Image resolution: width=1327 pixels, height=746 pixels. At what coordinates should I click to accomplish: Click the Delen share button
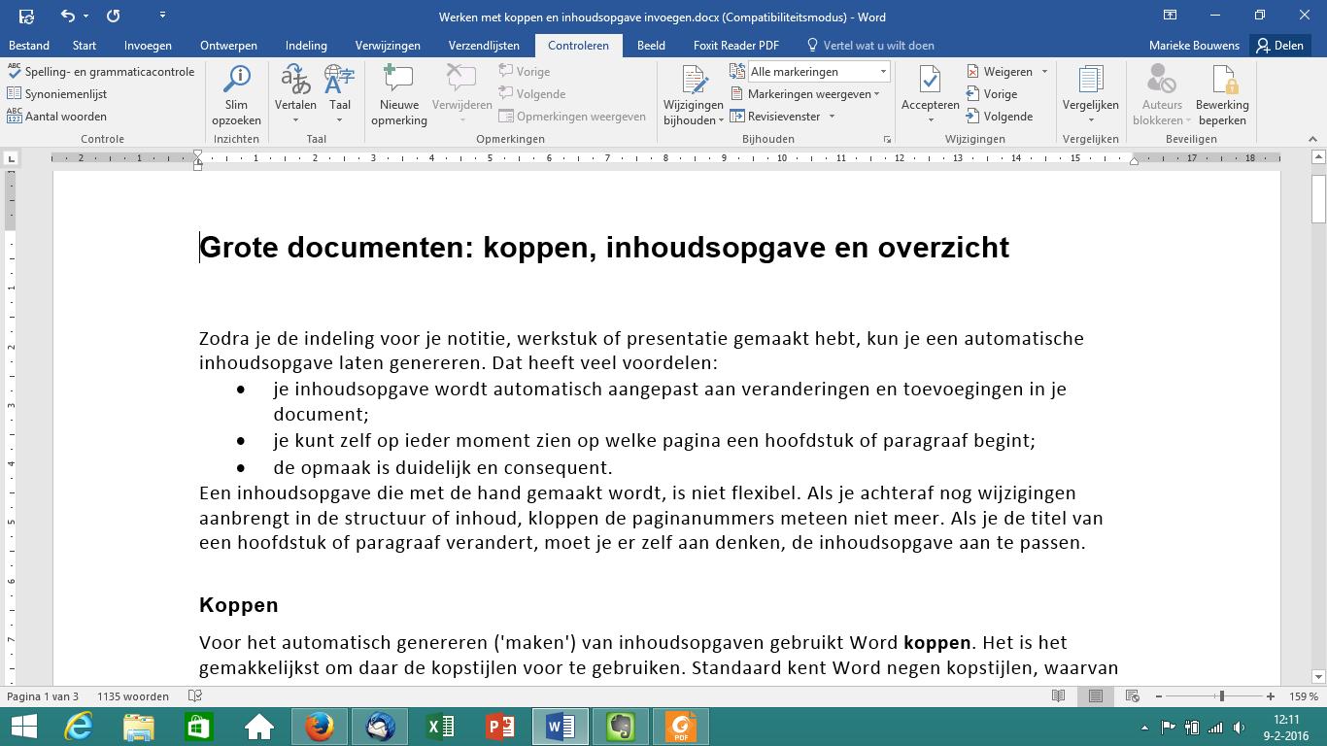[1277, 45]
